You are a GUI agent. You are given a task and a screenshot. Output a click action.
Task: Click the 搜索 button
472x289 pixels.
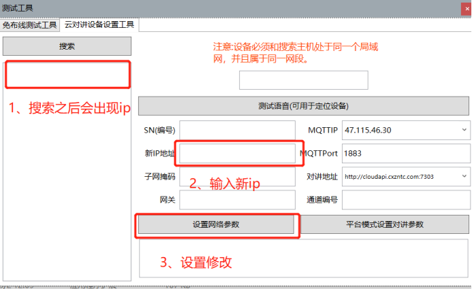click(67, 46)
